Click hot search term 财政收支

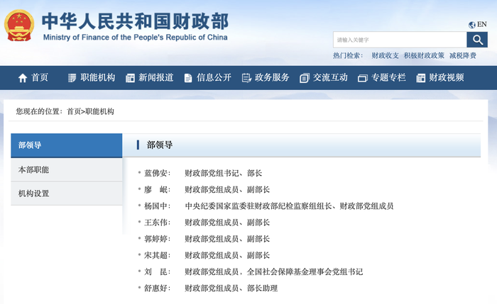[x=385, y=56]
